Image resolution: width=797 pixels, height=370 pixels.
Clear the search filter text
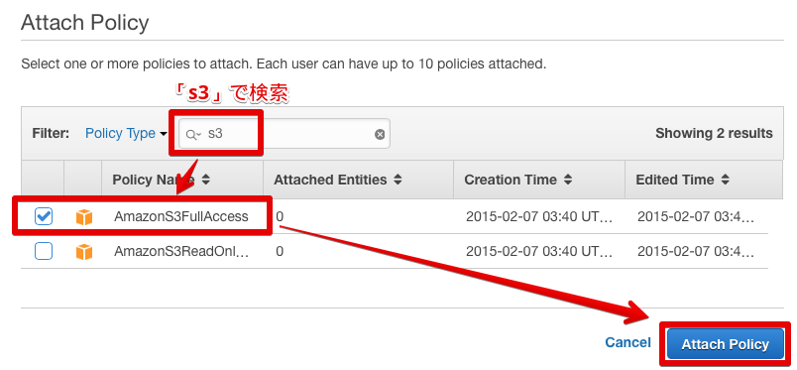pos(380,134)
